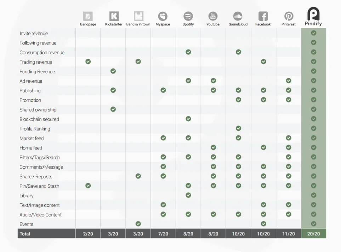341x252 pixels.
Task: Click the 2/20 total under Bandpage
Action: click(88, 234)
